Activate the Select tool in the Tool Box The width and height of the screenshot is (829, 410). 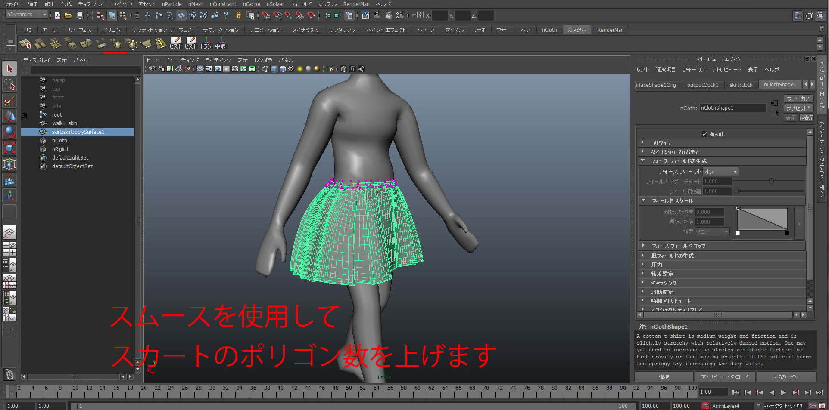point(9,69)
